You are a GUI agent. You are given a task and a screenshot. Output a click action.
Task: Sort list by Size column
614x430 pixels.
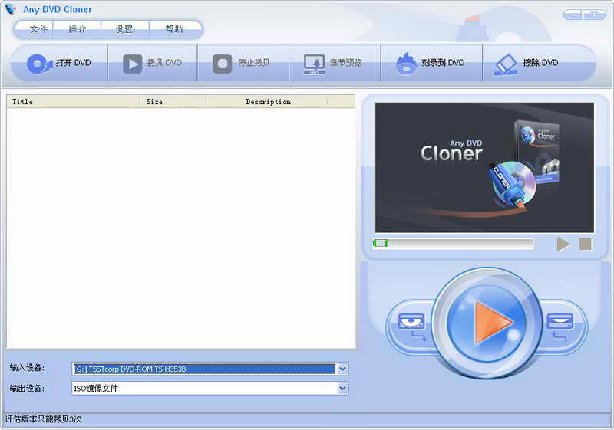[173, 102]
